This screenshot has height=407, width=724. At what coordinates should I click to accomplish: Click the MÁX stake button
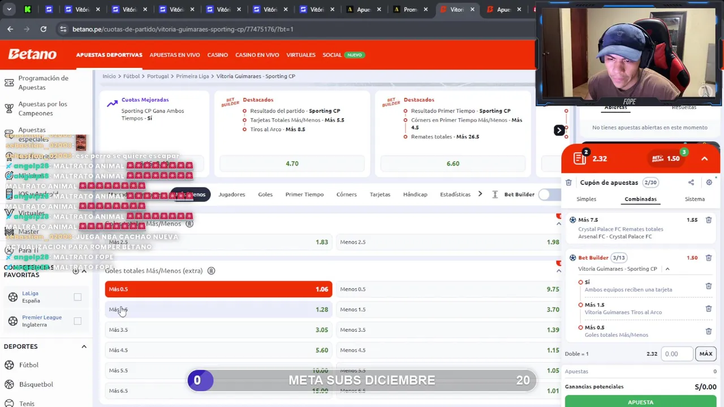point(705,354)
